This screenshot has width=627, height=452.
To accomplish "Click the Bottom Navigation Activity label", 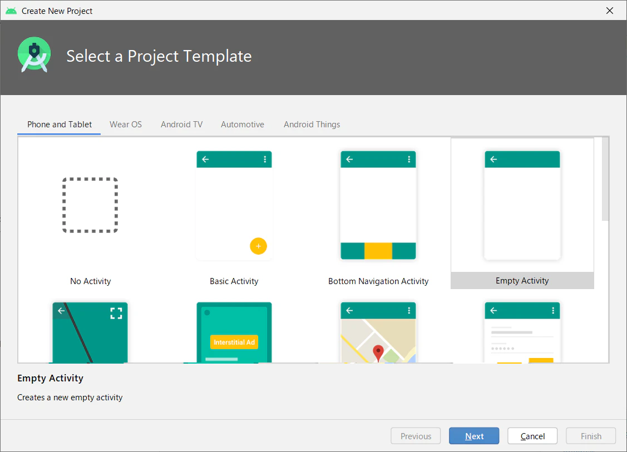I will (378, 281).
